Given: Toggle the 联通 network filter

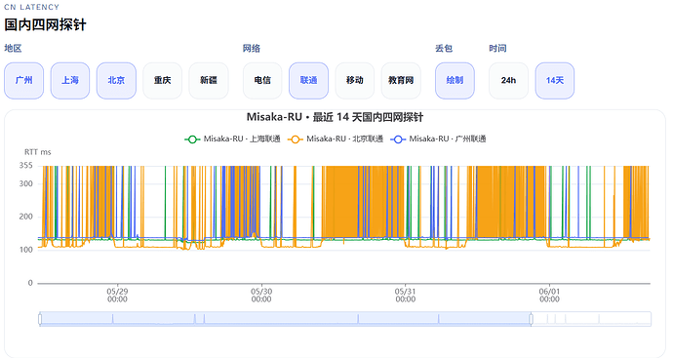Looking at the screenshot, I should tap(308, 81).
